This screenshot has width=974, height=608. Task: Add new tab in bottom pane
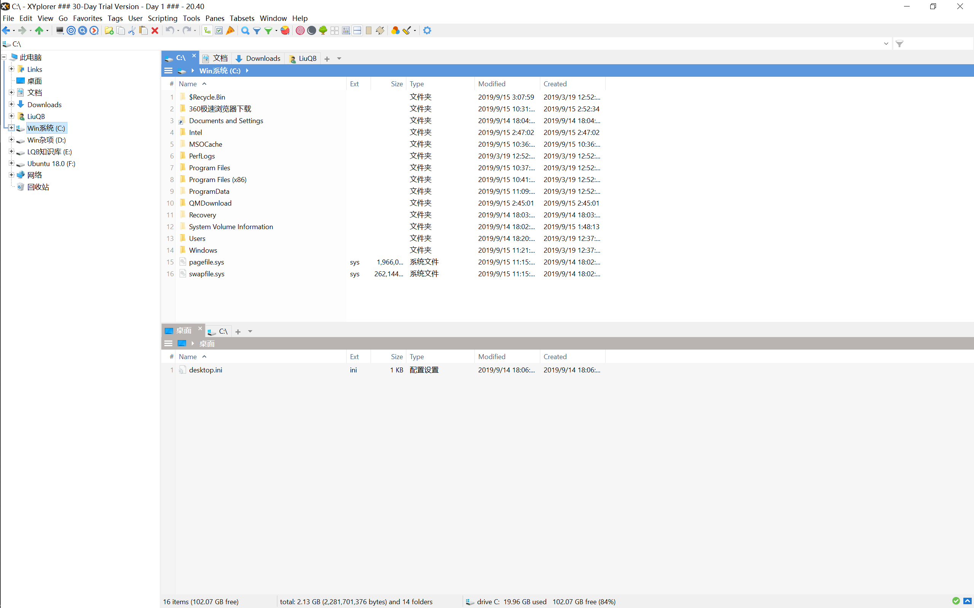click(x=238, y=332)
